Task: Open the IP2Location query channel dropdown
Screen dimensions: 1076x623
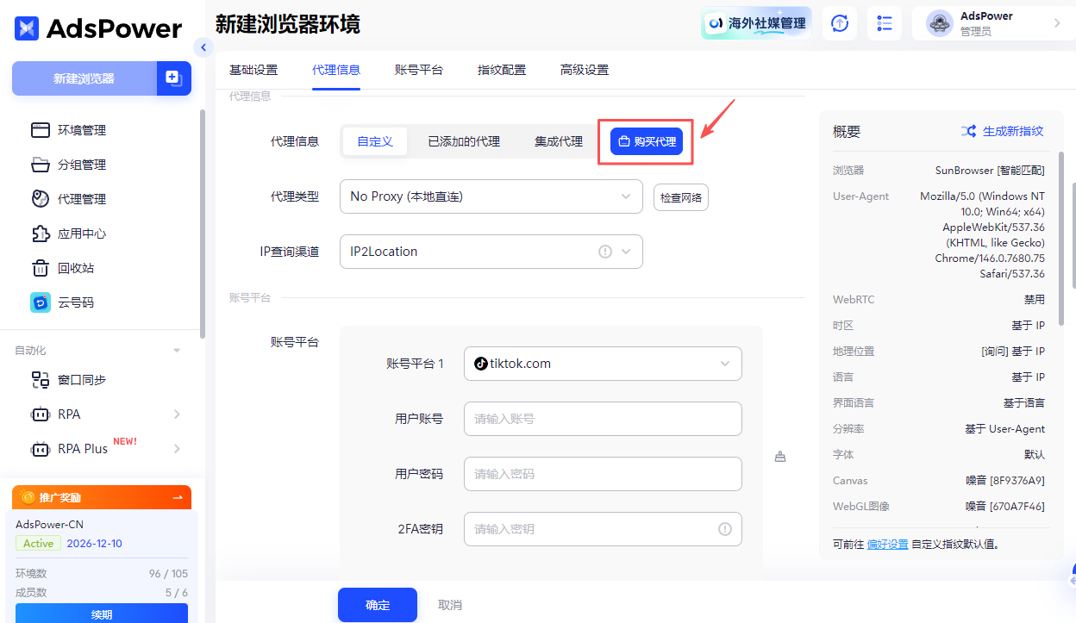Action: coord(491,251)
